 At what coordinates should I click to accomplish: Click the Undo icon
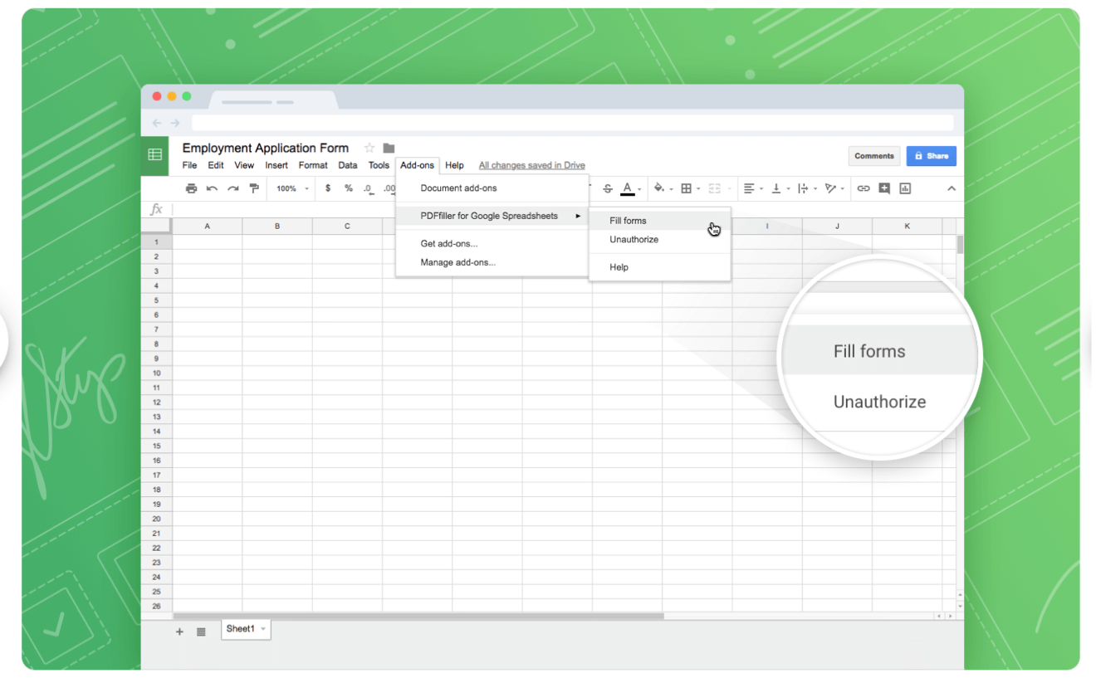tap(211, 188)
